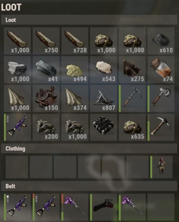Click the bone fragments stack x200
The height and width of the screenshot is (222, 179).
(46, 127)
